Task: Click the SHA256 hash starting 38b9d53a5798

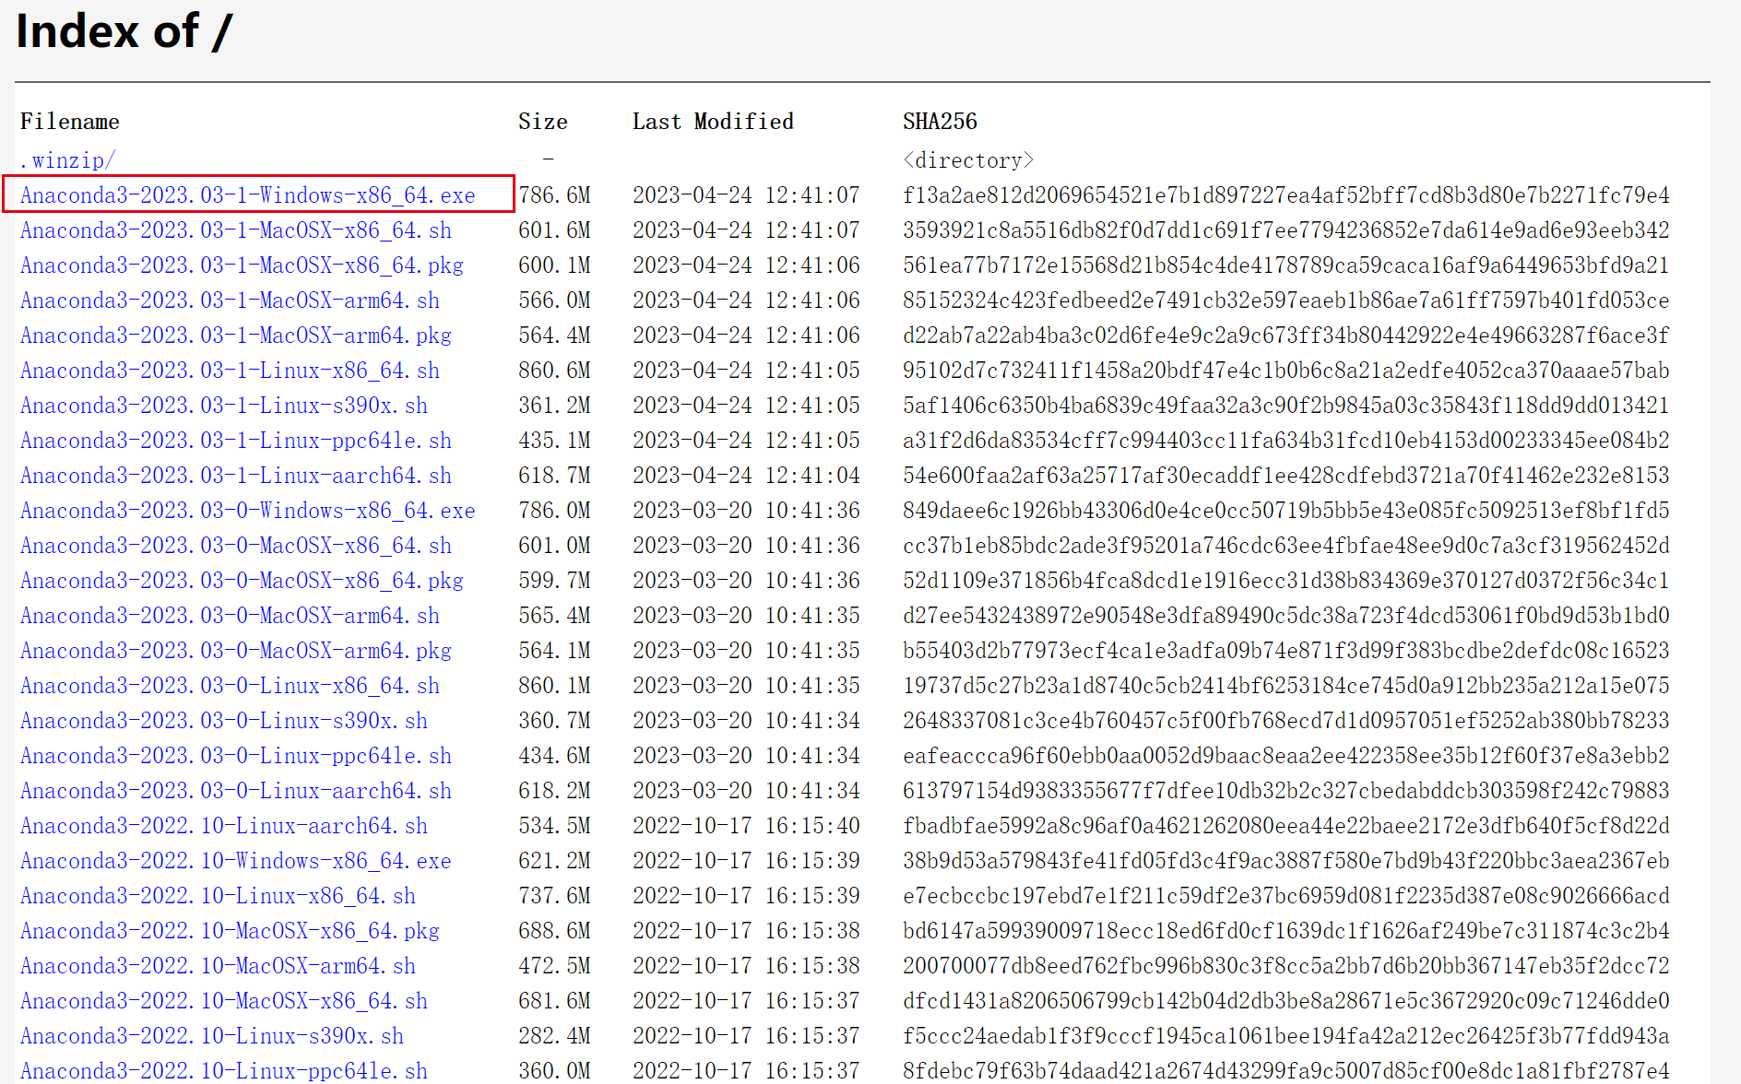Action: point(1286,861)
